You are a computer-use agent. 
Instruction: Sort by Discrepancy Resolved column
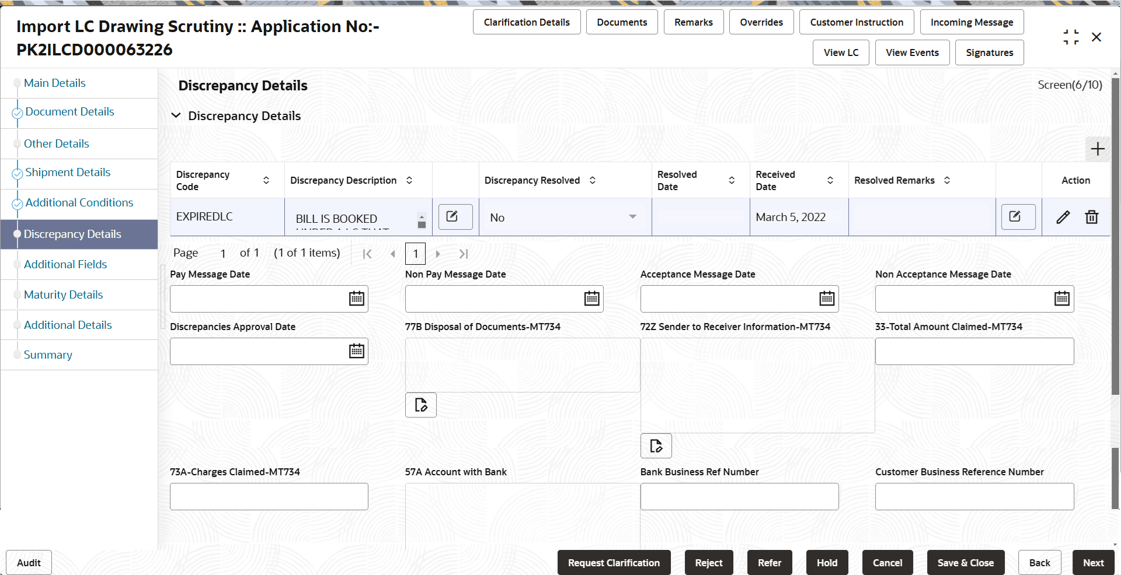pyautogui.click(x=593, y=180)
